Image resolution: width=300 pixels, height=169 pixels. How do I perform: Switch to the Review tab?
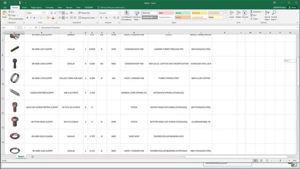[x=69, y=8]
